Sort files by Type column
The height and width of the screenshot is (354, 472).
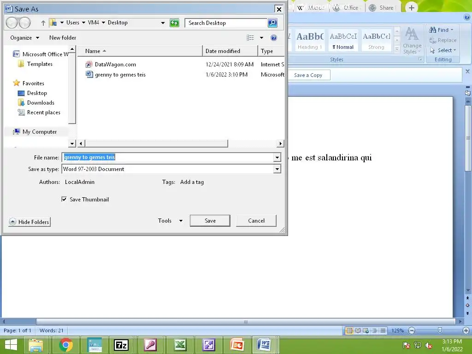pos(271,51)
